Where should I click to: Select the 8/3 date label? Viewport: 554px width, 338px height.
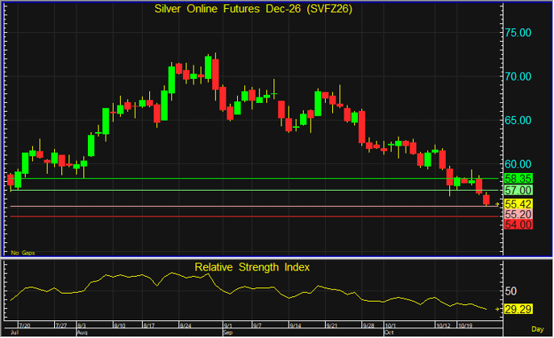(81, 325)
